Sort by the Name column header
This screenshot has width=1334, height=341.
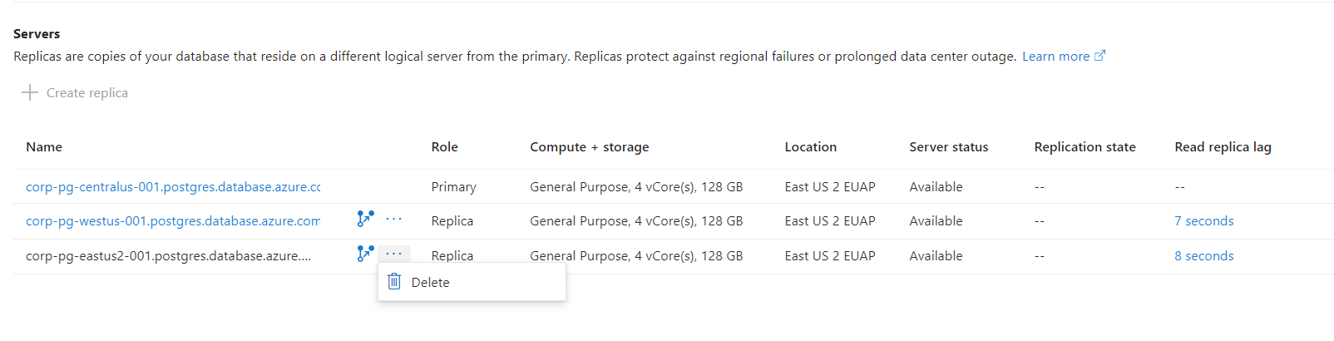point(44,147)
